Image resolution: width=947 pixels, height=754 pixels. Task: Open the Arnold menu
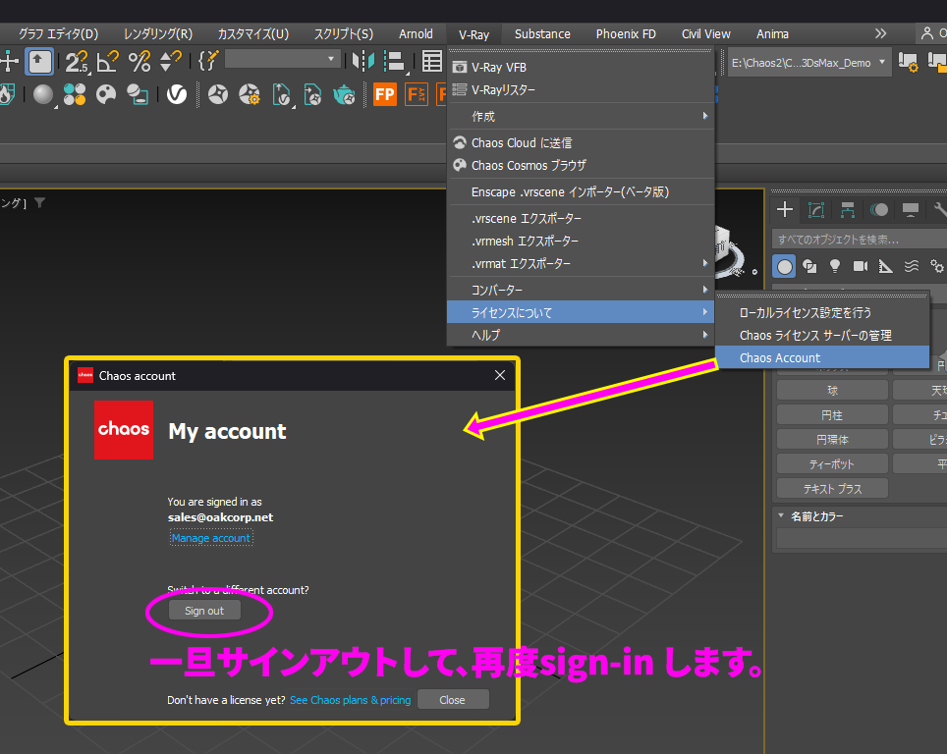[416, 32]
